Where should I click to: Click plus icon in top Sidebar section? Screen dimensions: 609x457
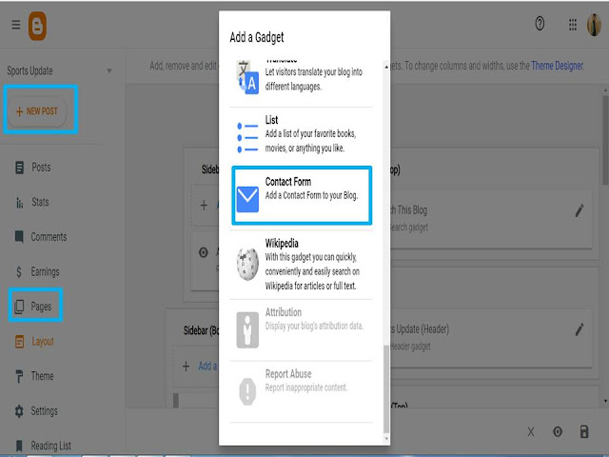(x=204, y=206)
